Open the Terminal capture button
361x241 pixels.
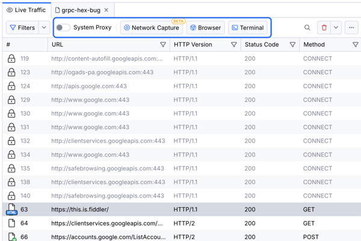(247, 28)
